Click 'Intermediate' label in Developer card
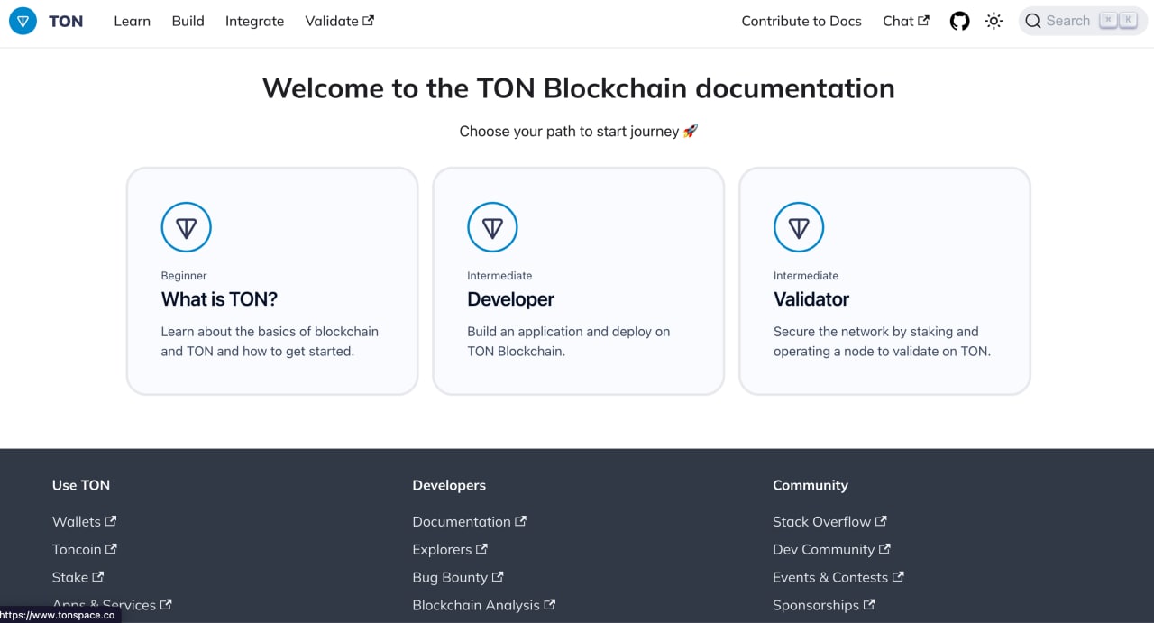The height and width of the screenshot is (623, 1154). click(x=499, y=276)
